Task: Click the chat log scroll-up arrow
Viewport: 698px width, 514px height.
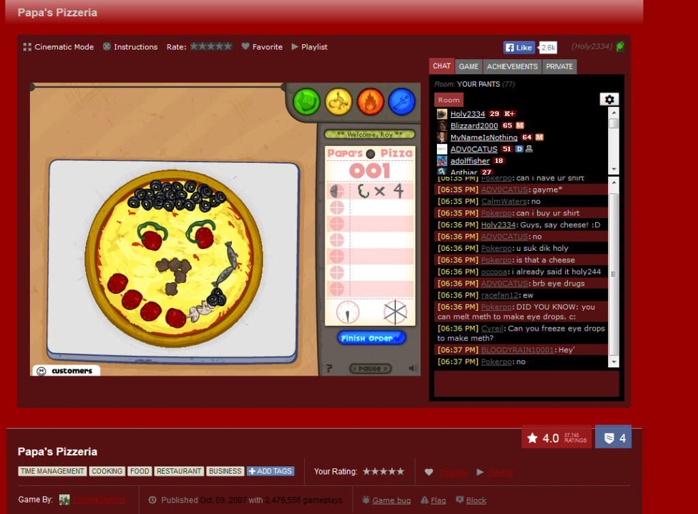Action: [x=614, y=182]
